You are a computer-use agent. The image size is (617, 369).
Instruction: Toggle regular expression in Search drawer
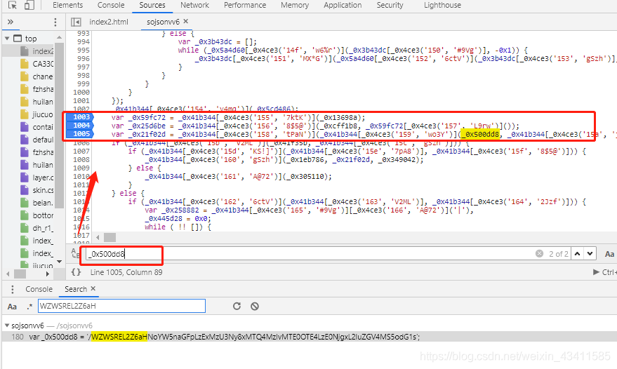(29, 306)
